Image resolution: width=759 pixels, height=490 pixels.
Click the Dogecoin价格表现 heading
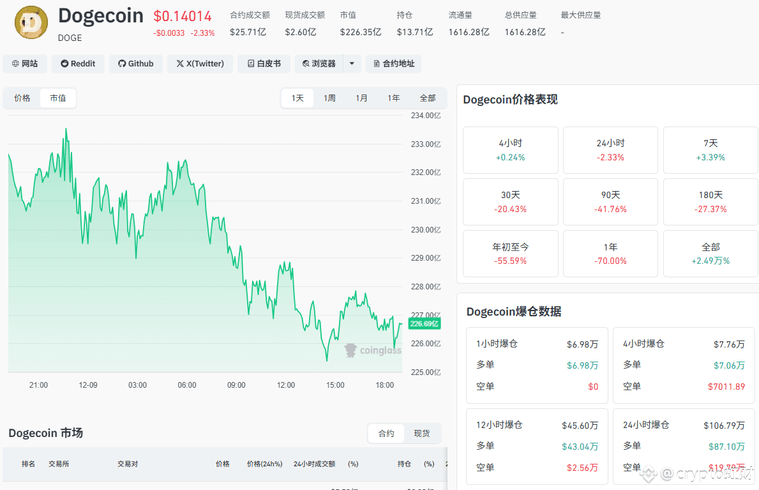click(510, 100)
